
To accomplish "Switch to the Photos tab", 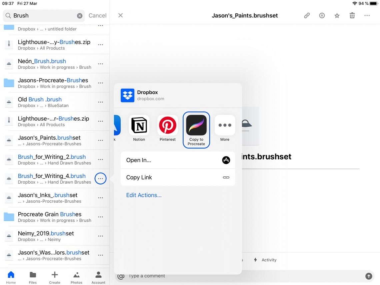I will point(76,277).
